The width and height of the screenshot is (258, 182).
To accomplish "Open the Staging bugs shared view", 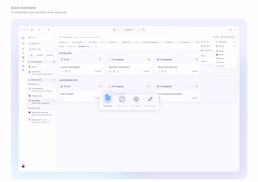I will click(41, 96).
